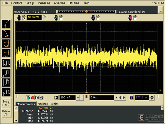Click the More (1 of 2) button

click(6, 103)
